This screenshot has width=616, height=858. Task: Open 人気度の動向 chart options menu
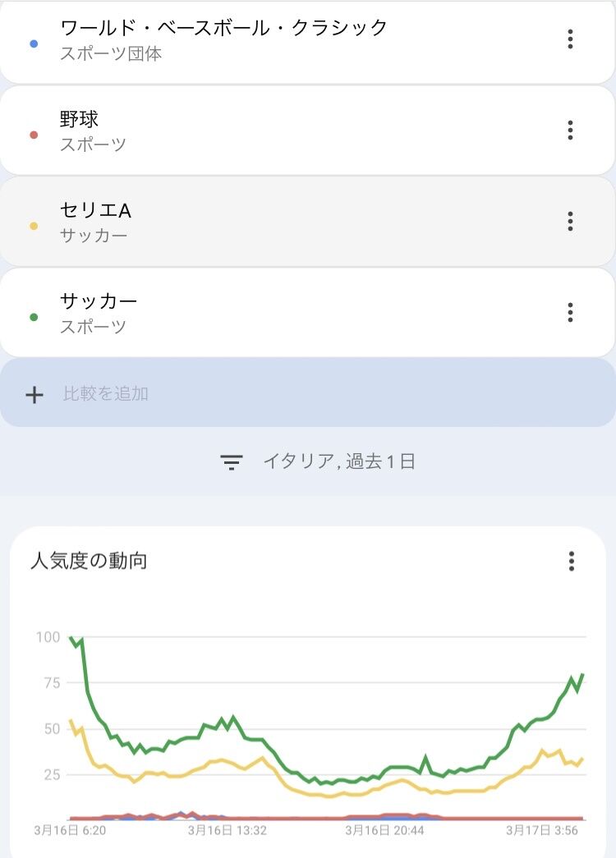coord(571,562)
